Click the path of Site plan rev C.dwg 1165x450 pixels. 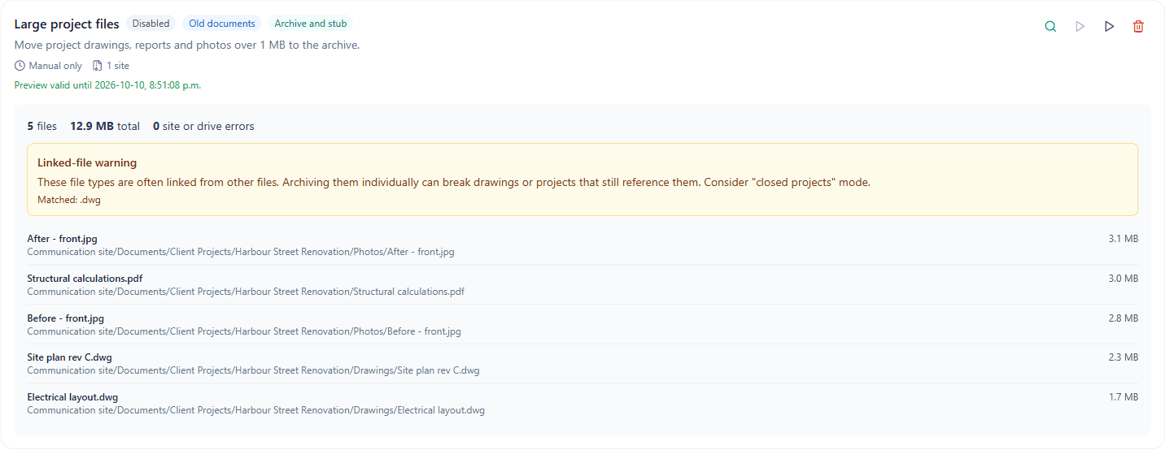[254, 370]
